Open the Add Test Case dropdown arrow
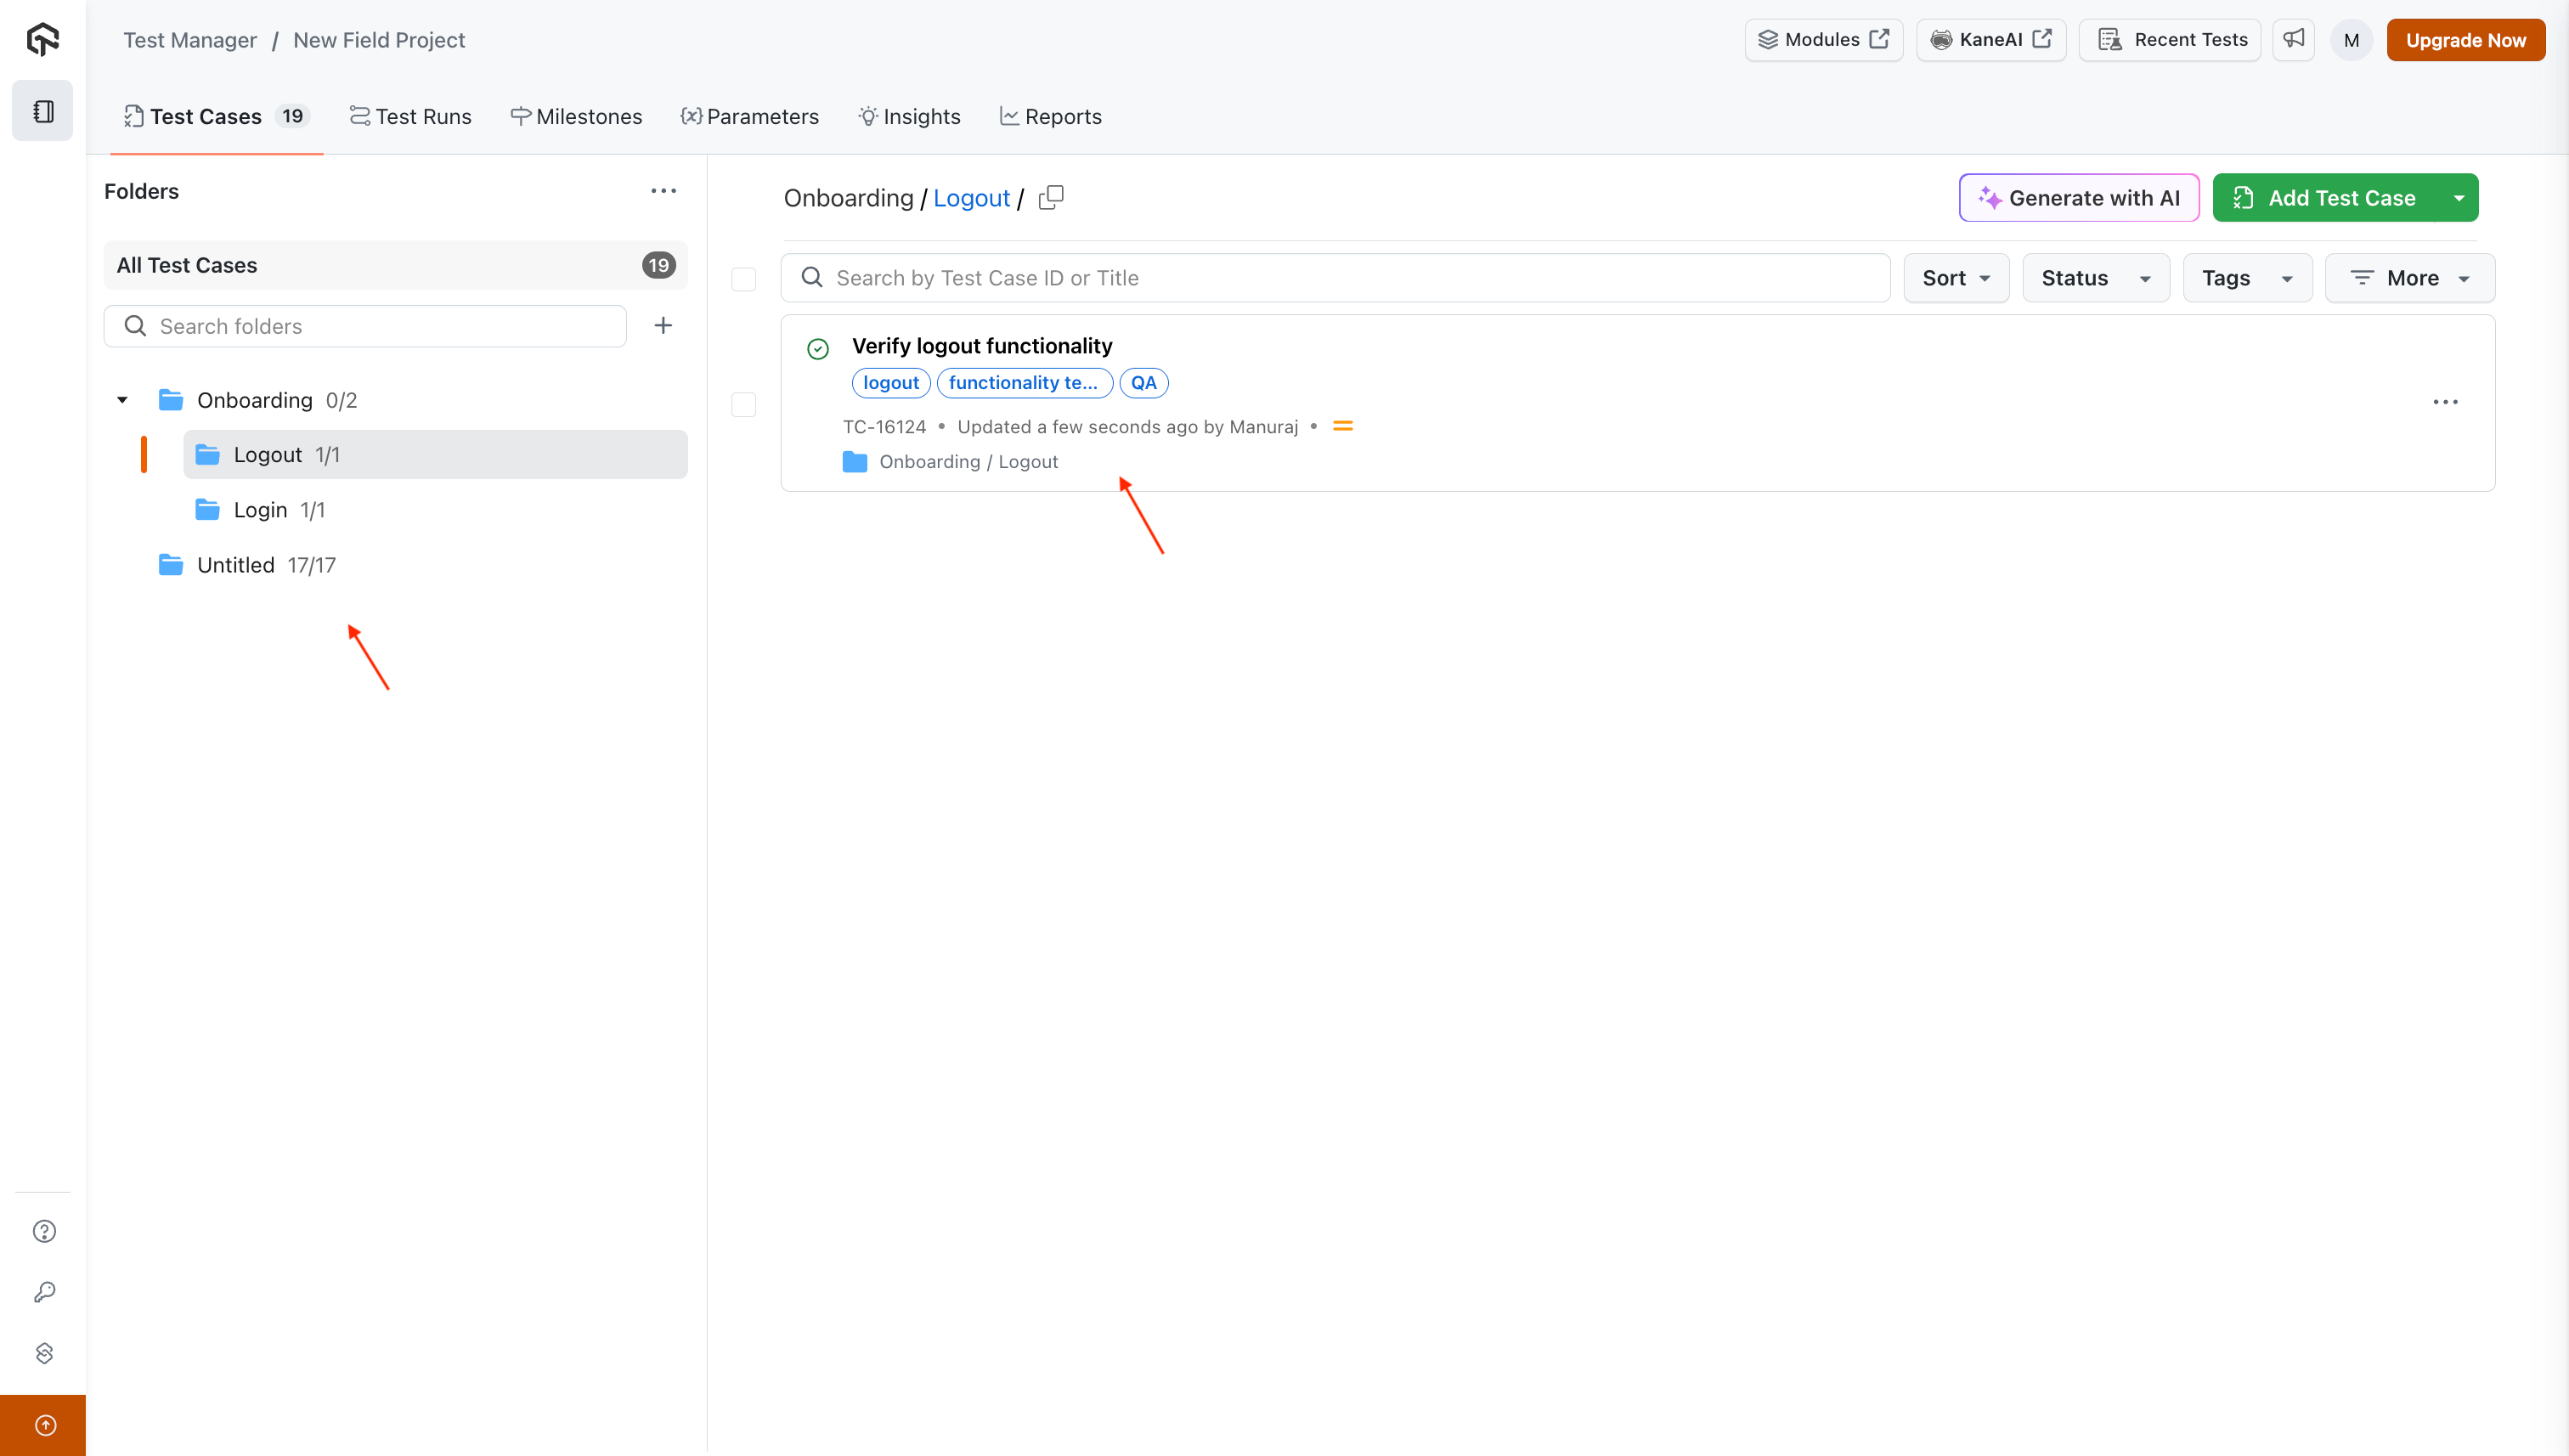Viewport: 2569px width, 1456px height. (x=2459, y=198)
